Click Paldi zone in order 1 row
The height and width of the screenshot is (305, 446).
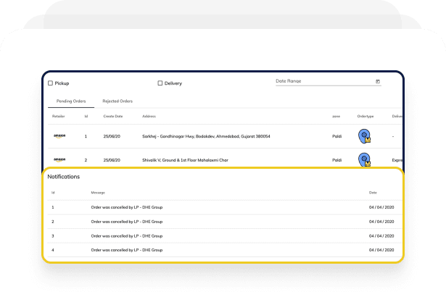[x=337, y=136]
